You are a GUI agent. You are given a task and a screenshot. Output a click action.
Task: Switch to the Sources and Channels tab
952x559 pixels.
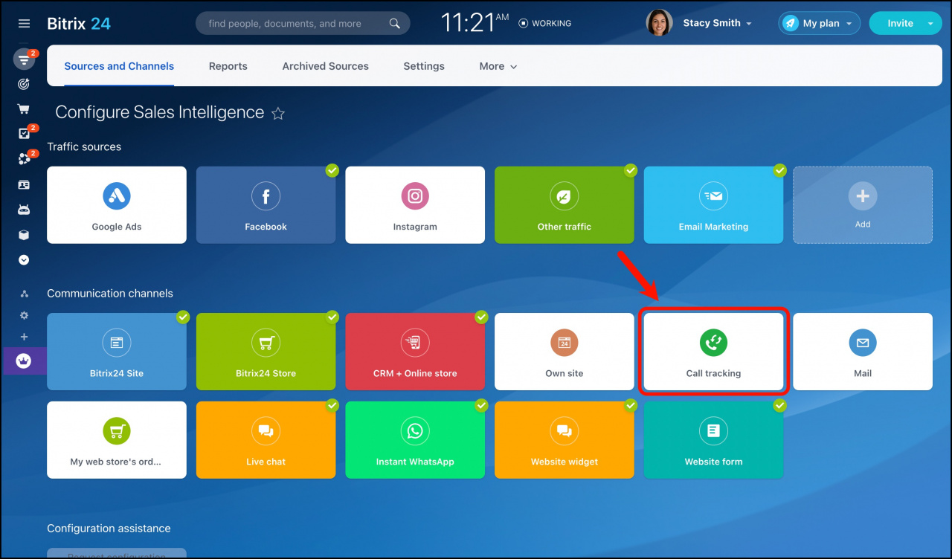(119, 66)
